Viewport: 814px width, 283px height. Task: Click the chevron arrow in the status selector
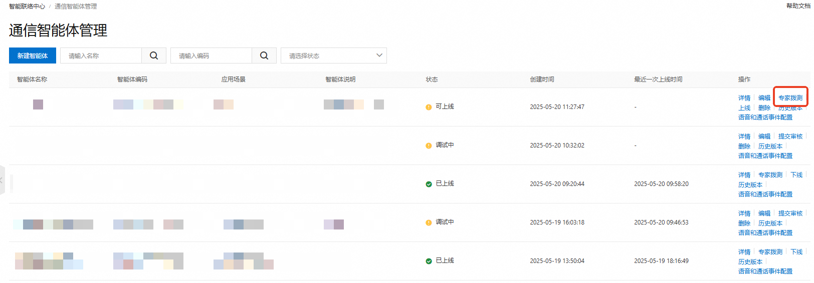click(379, 55)
